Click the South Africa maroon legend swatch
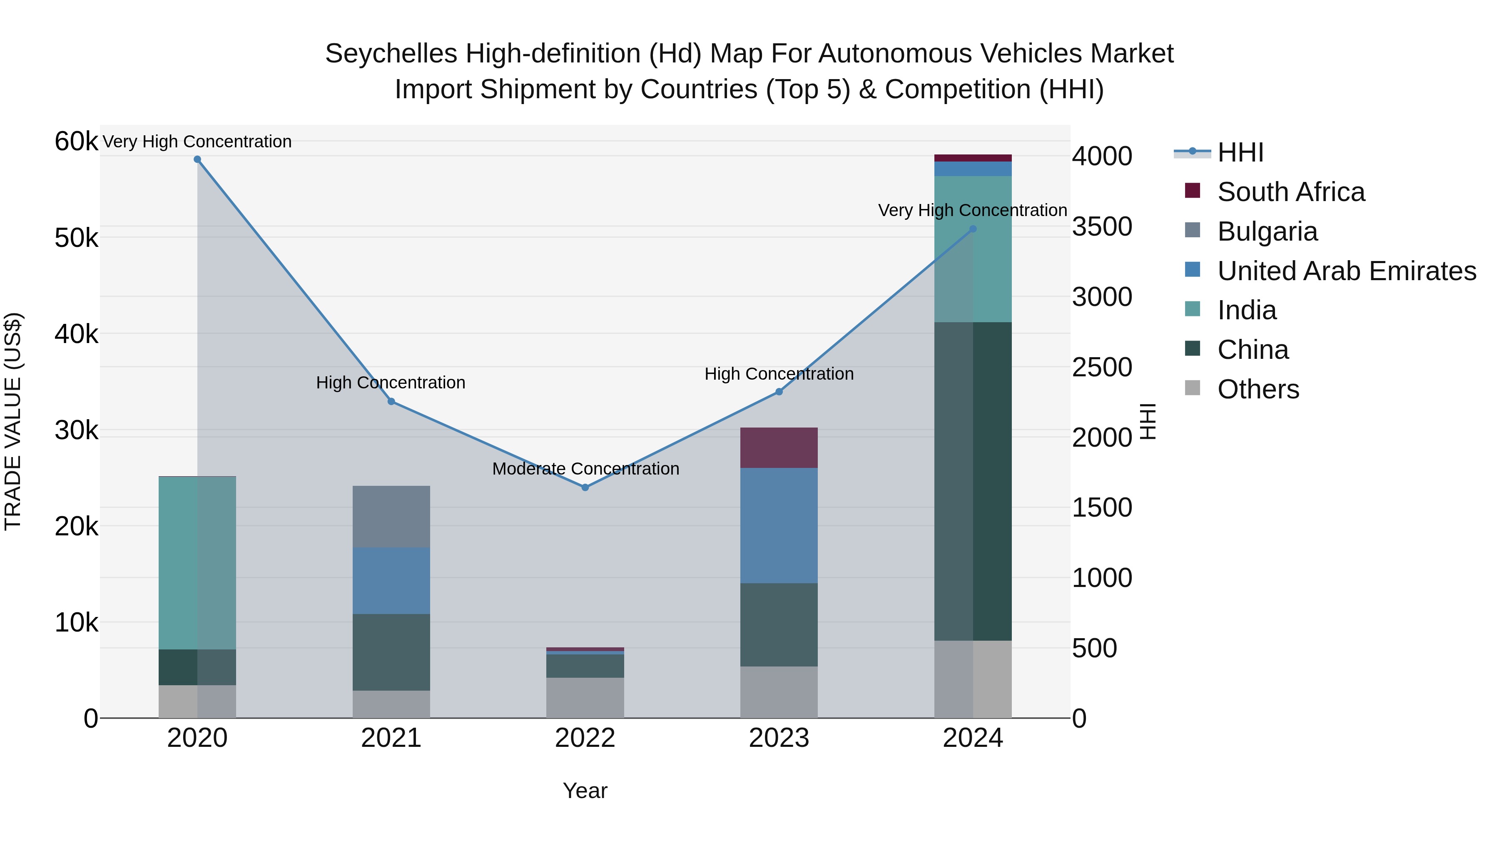This screenshot has width=1499, height=843. 1193,190
